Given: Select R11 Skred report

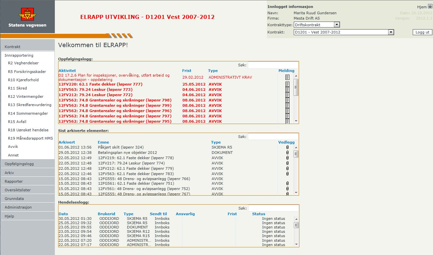Looking at the screenshot, I should tap(17, 88).
